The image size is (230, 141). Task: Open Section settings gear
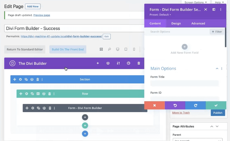point(20,79)
